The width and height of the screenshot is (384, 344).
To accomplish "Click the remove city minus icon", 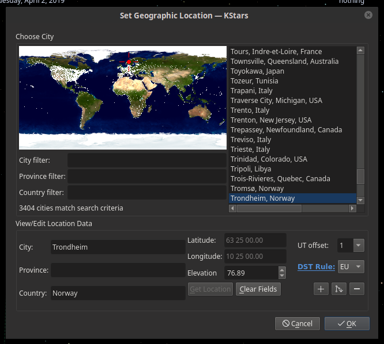I will point(357,289).
